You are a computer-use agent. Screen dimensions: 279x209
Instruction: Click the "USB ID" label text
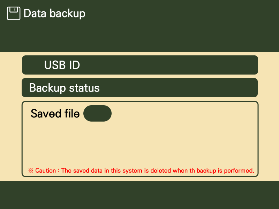(x=62, y=65)
